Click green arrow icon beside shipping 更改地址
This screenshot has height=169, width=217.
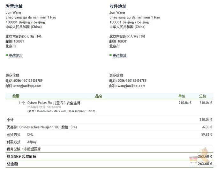point(111,55)
